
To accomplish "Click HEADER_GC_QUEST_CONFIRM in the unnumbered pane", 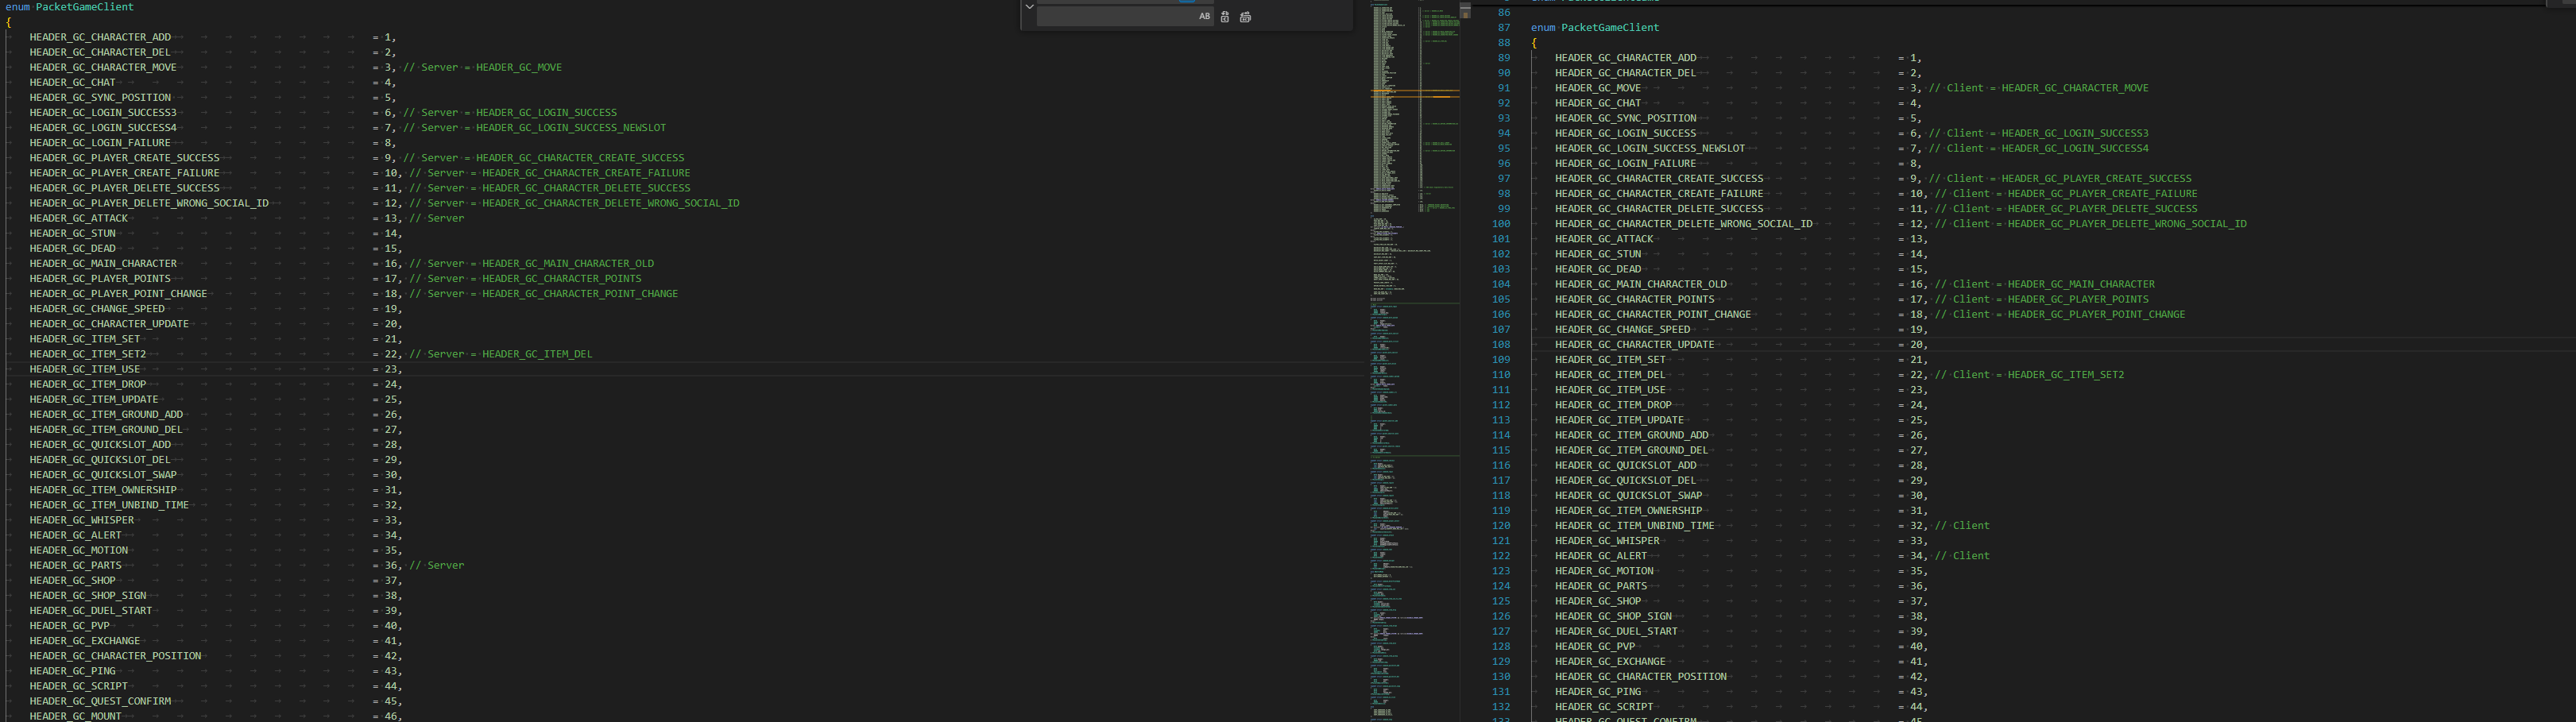I will click(x=100, y=702).
